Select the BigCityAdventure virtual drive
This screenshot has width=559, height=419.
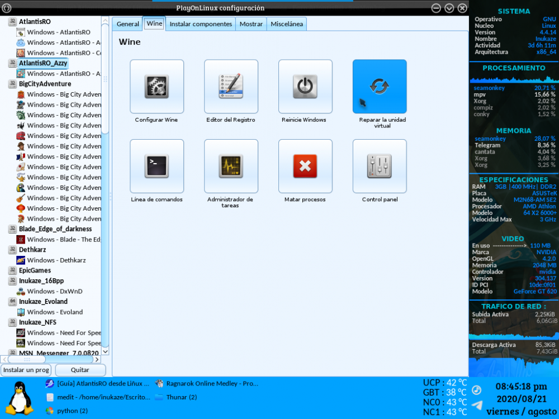(45, 84)
